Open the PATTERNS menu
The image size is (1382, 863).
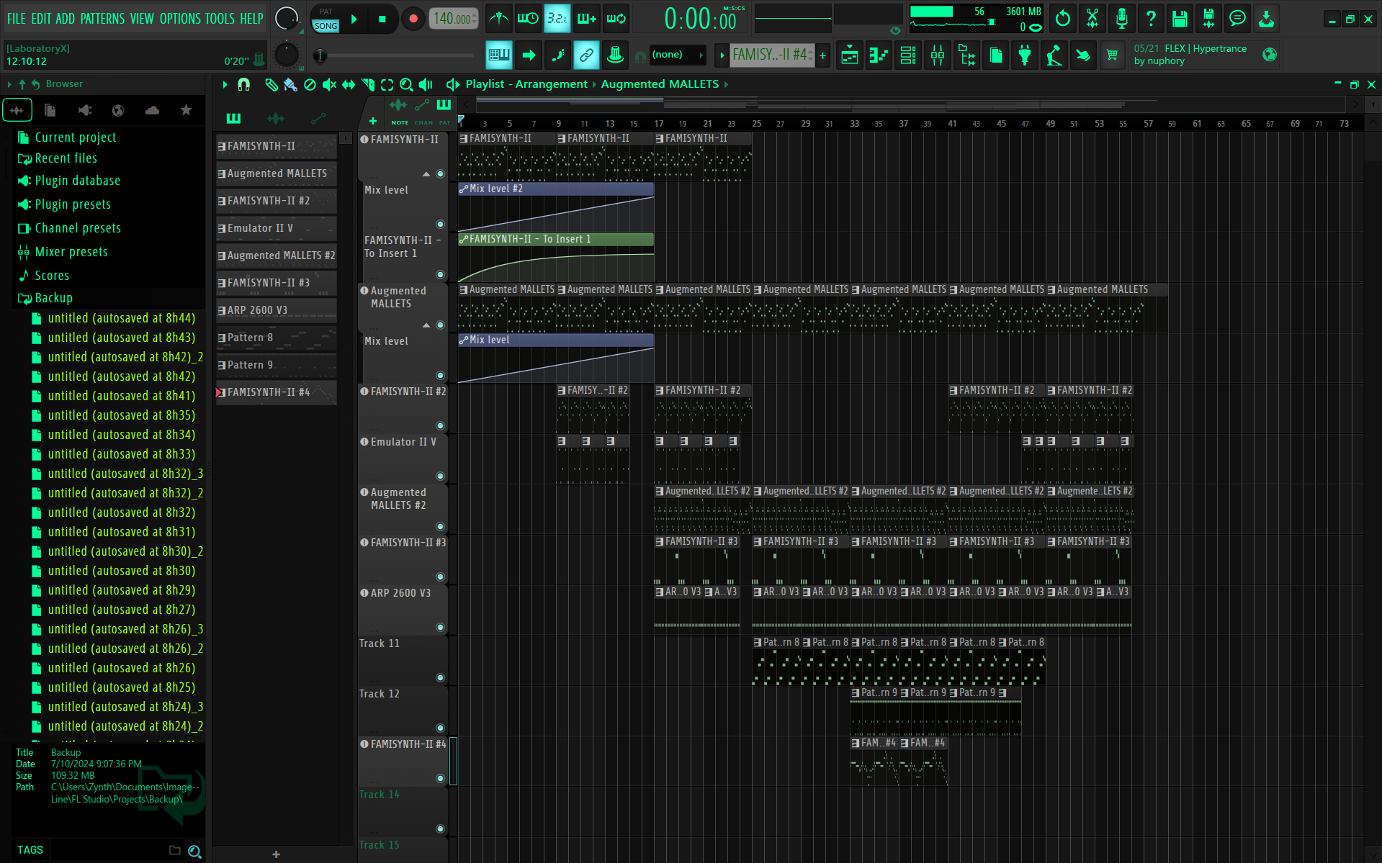pos(102,19)
